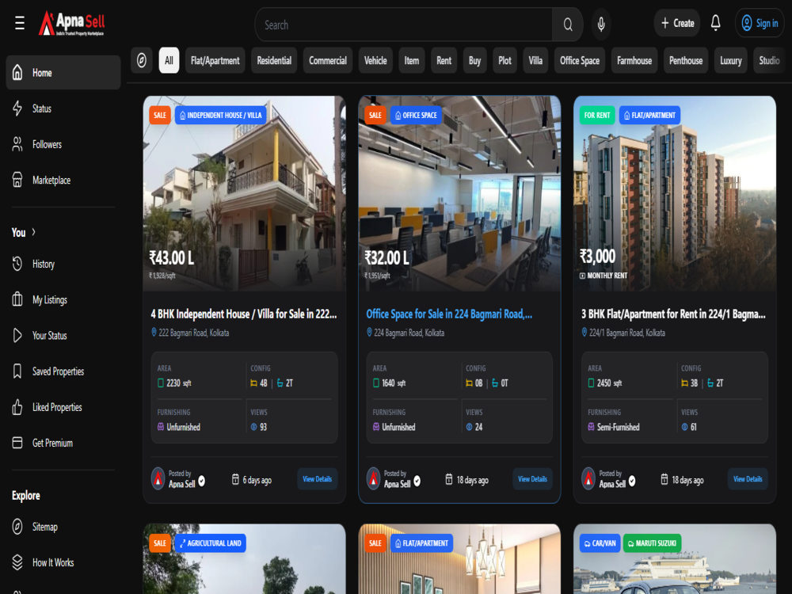
Task: Open Office Space for Sale listing title
Action: 449,314
